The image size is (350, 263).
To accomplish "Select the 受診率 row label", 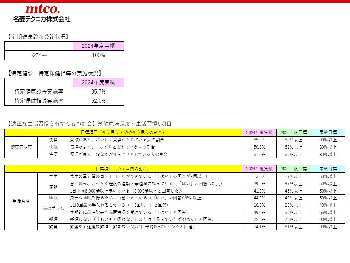I will coord(39,55).
